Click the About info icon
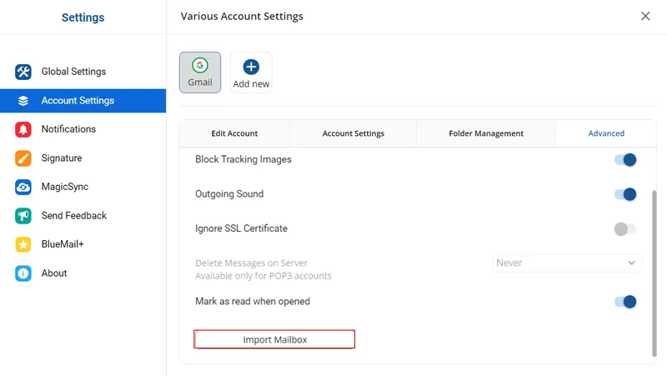Screen dimensions: 667x376 tap(23, 273)
